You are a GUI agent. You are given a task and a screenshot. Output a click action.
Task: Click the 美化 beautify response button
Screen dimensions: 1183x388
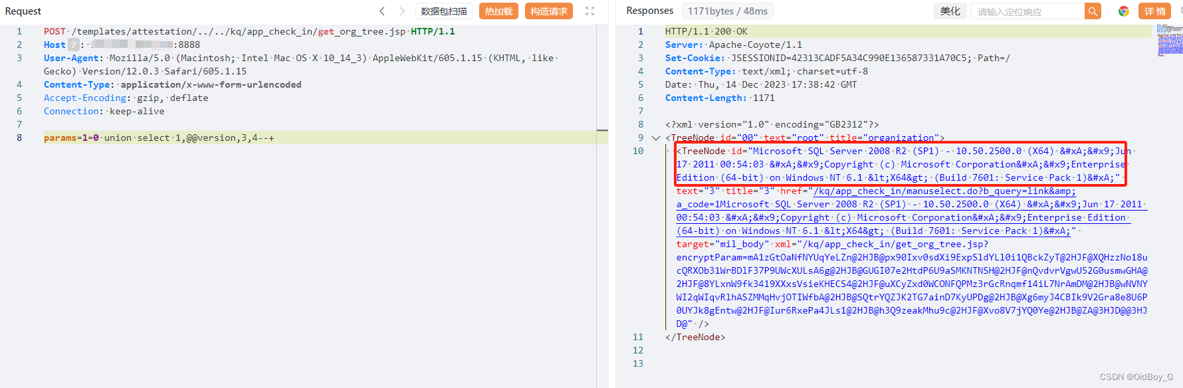pyautogui.click(x=950, y=11)
